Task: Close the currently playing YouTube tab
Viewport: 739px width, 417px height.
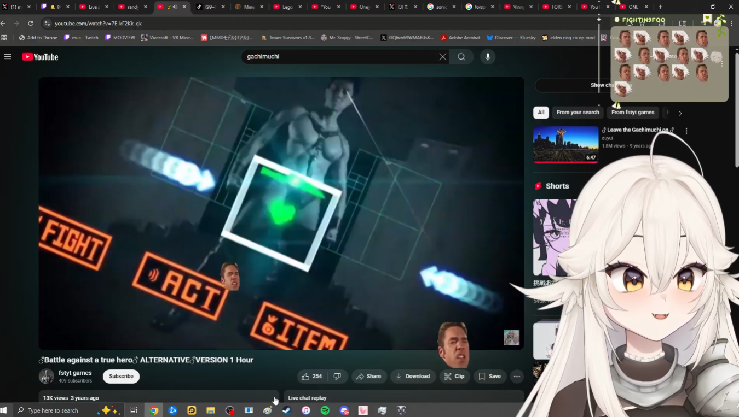Action: [x=185, y=7]
